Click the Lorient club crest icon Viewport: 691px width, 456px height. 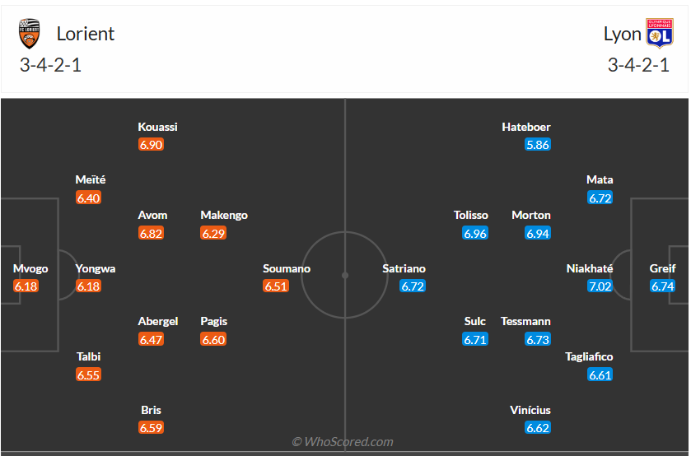29,35
